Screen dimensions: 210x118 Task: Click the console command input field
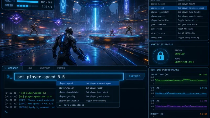click(69, 77)
